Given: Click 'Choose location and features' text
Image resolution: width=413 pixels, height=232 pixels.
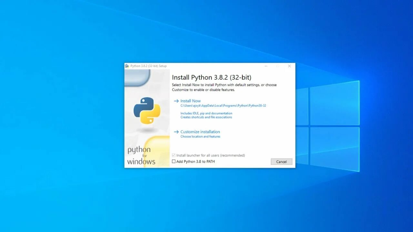Looking at the screenshot, I should (200, 137).
